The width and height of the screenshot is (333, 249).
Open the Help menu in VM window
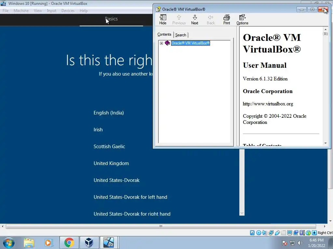84,11
